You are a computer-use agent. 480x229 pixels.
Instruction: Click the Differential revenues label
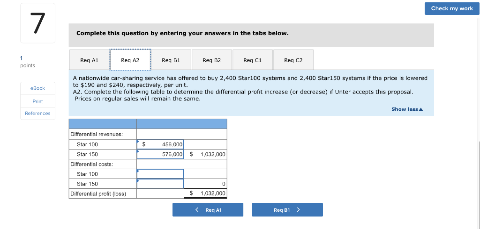pyautogui.click(x=97, y=134)
